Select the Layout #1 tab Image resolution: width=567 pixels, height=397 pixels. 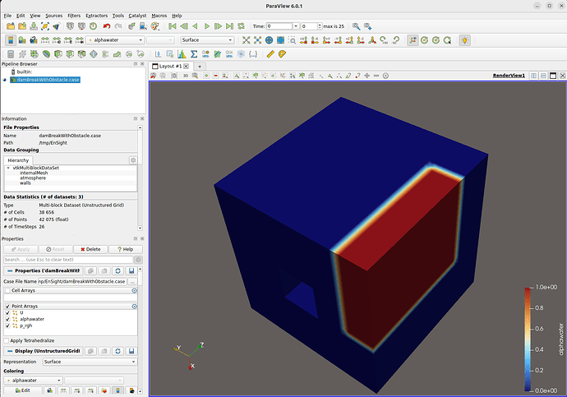[x=170, y=66]
